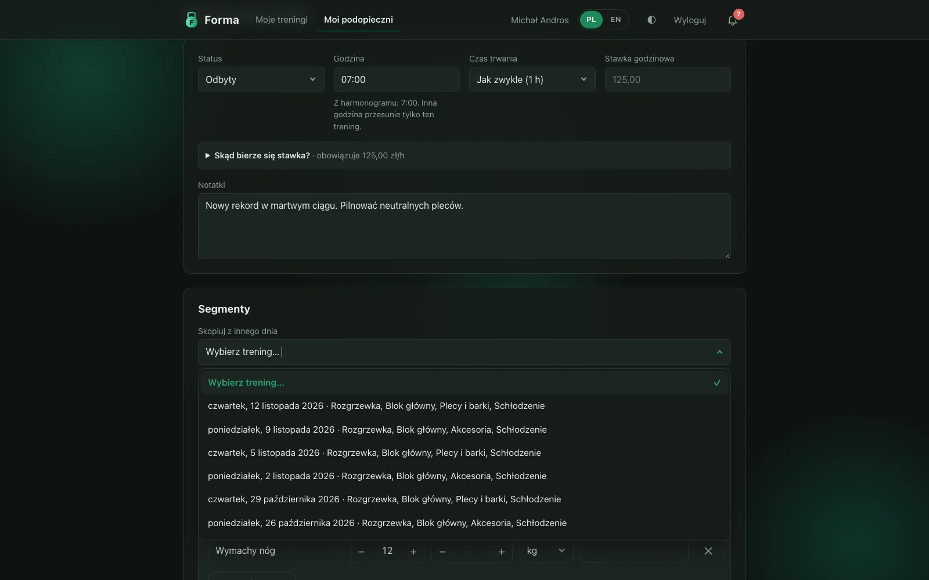This screenshot has width=929, height=580.
Task: Increase weight value in Wymachy nóg row
Action: tap(502, 552)
